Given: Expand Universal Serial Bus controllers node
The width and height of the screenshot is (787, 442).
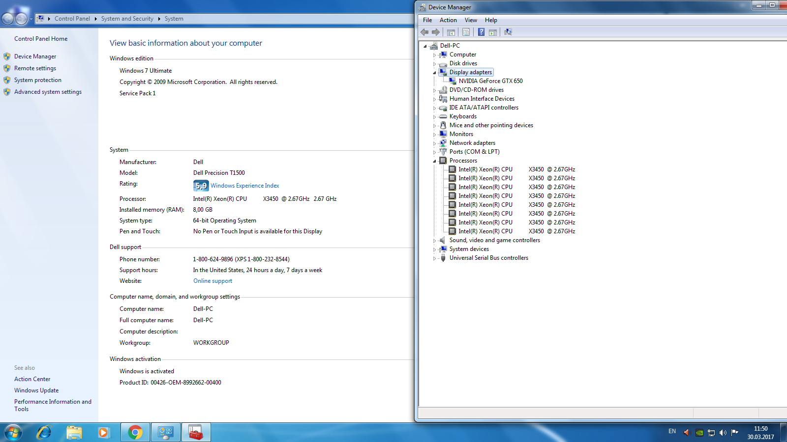Looking at the screenshot, I should click(434, 258).
